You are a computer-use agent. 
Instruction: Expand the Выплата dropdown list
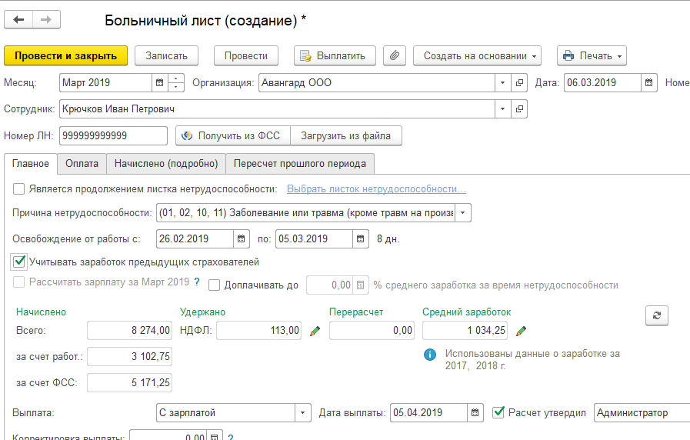303,412
